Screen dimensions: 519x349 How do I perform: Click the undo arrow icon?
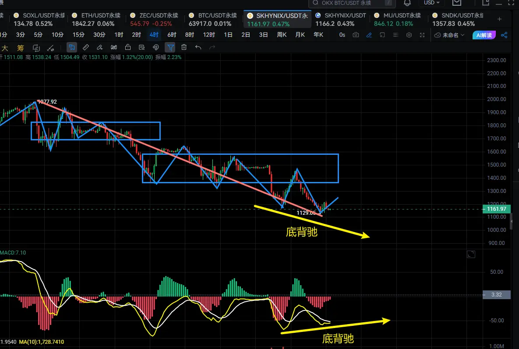pos(198,48)
